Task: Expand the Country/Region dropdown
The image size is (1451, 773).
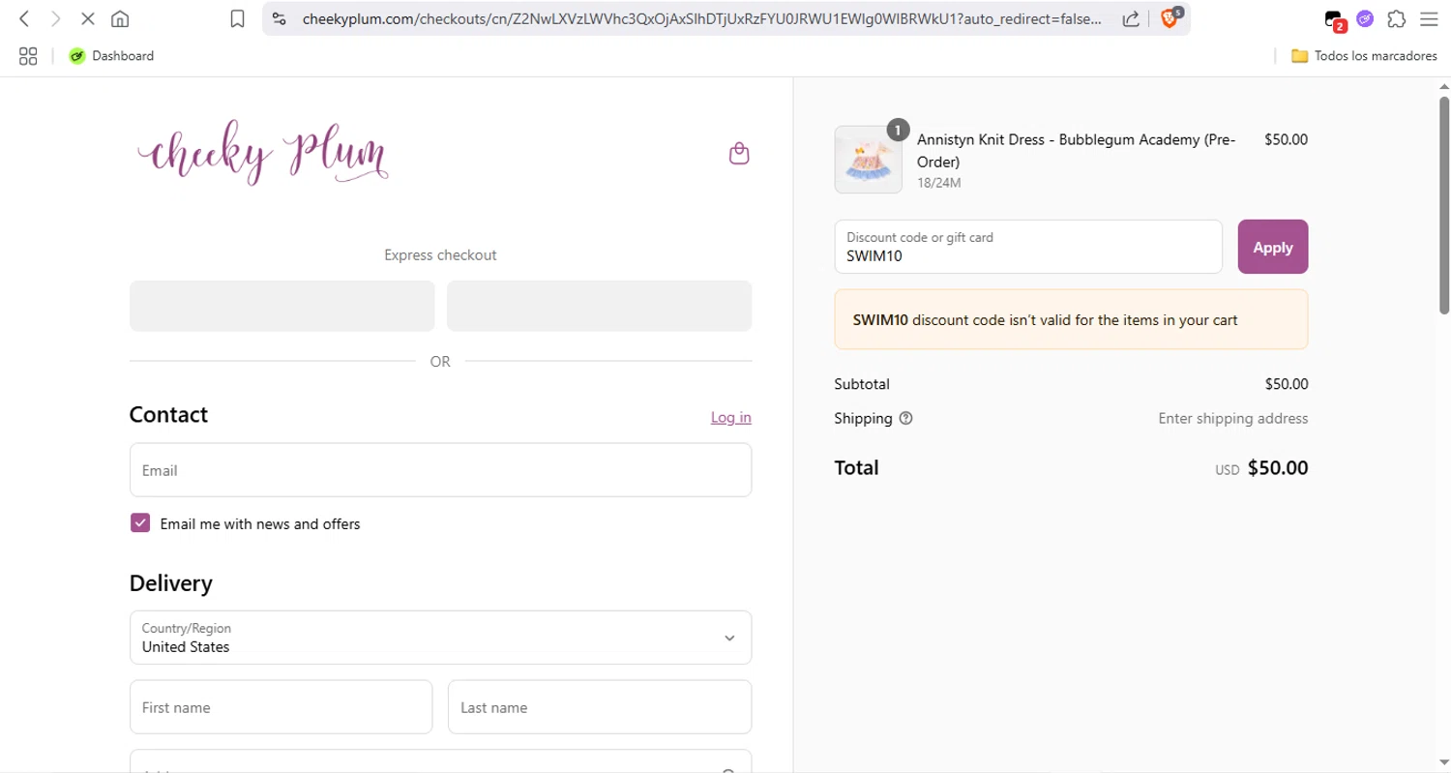Action: pyautogui.click(x=440, y=638)
